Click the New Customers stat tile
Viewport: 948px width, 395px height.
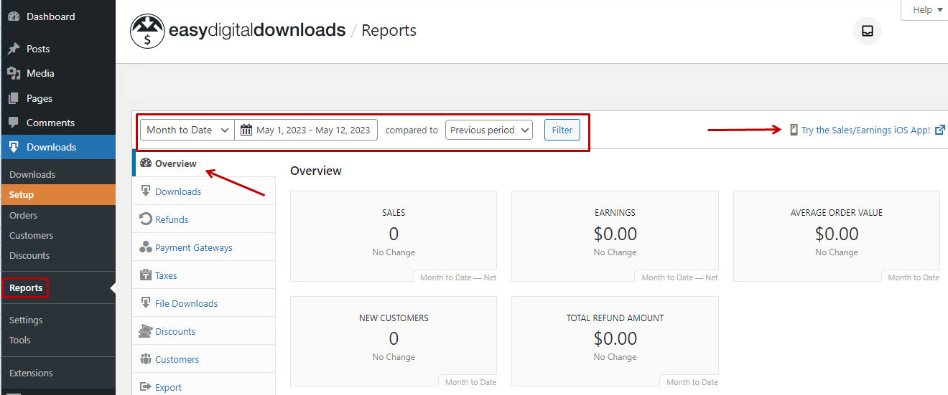(x=394, y=341)
